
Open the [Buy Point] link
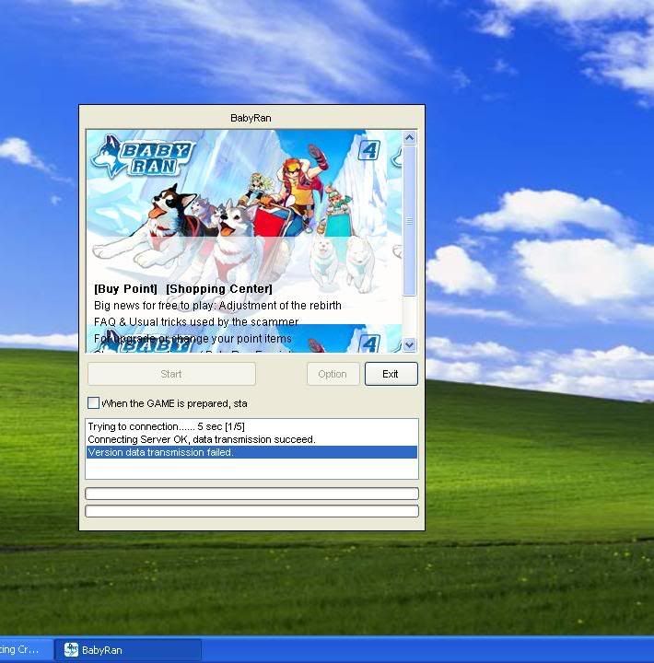point(125,289)
